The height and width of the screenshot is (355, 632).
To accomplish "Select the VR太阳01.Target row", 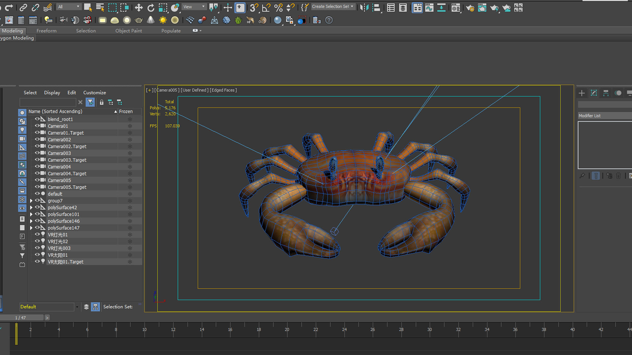I will [85, 262].
